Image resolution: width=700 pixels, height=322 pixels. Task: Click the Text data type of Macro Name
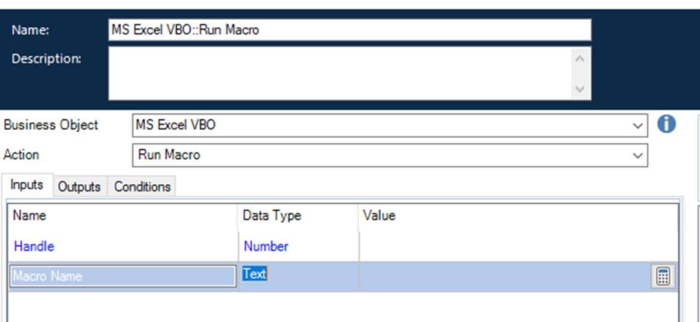click(254, 274)
